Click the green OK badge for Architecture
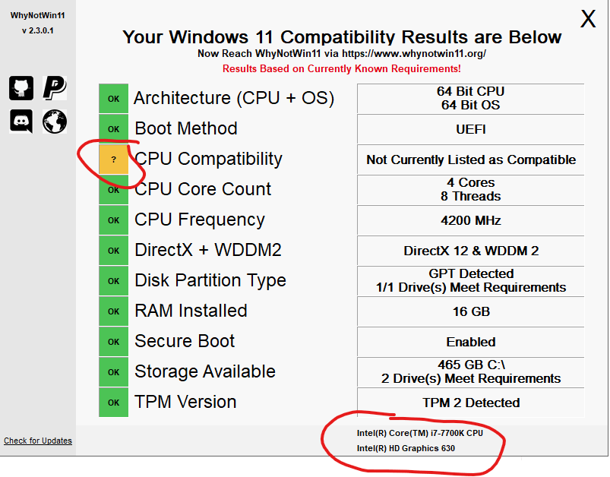Viewport: 610px width, 477px height. coord(114,99)
